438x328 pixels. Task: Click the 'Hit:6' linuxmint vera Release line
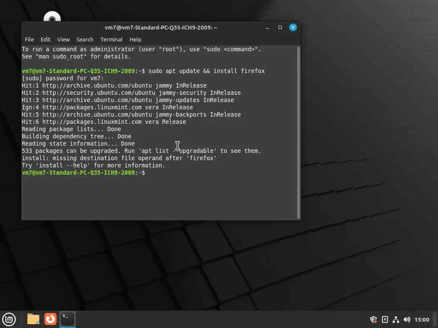tap(104, 122)
